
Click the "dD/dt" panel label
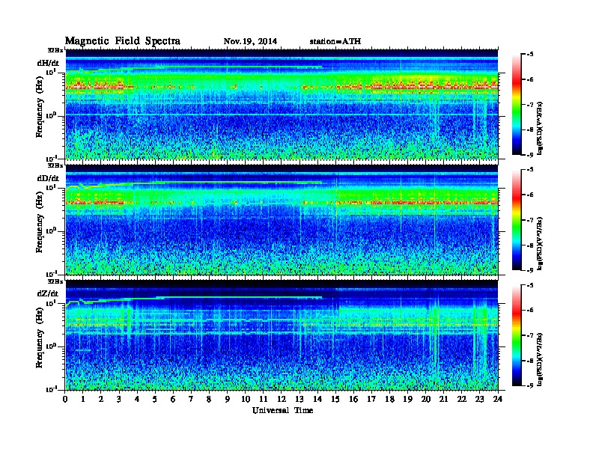coord(48,178)
